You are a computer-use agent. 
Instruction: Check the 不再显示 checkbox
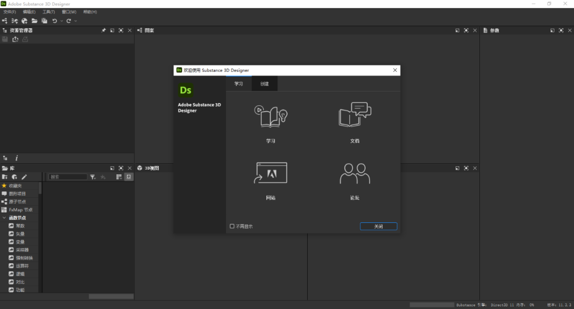232,226
